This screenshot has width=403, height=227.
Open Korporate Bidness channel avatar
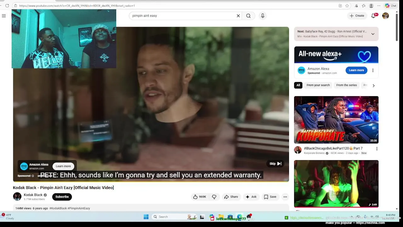298,150
